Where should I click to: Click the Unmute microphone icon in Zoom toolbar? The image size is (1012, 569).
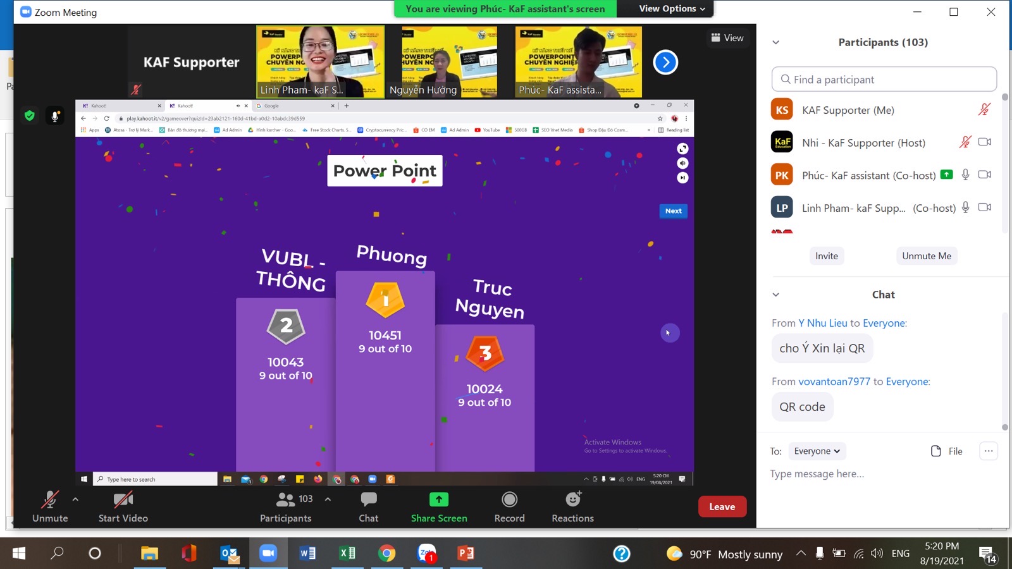(50, 499)
